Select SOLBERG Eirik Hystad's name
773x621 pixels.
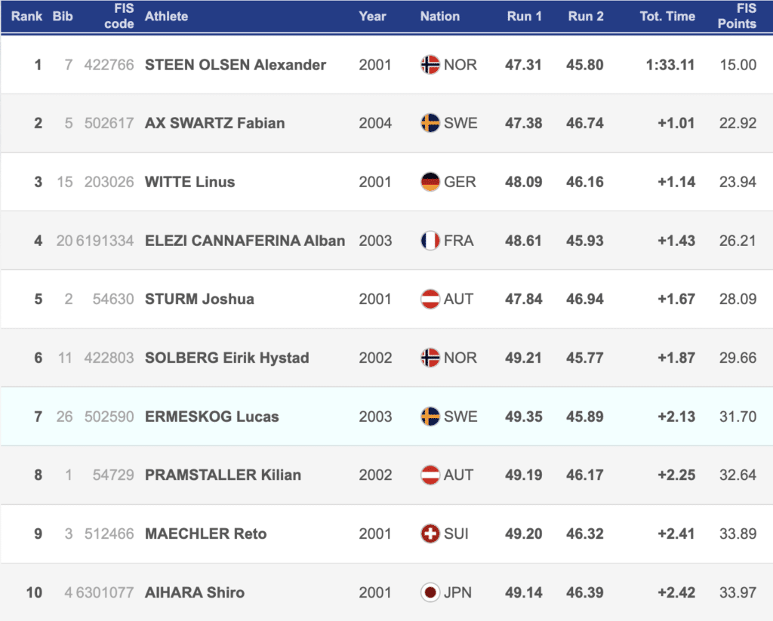tap(226, 358)
